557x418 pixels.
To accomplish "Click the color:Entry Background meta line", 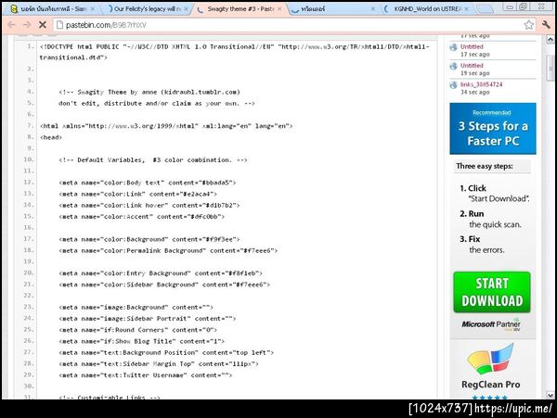I will pos(161,273).
